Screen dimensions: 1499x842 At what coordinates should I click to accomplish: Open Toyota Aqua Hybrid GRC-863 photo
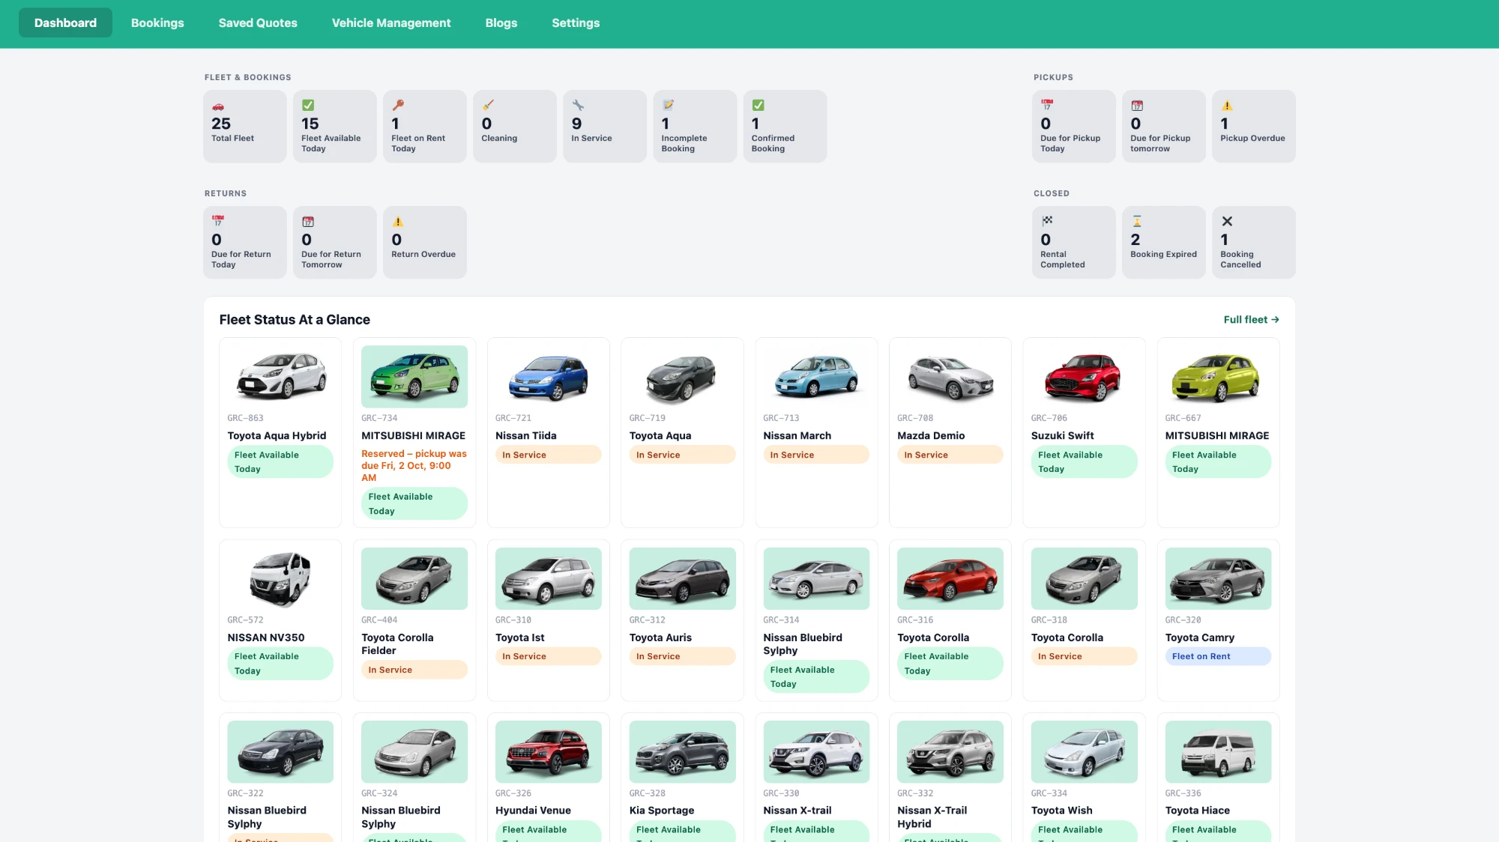(x=280, y=377)
